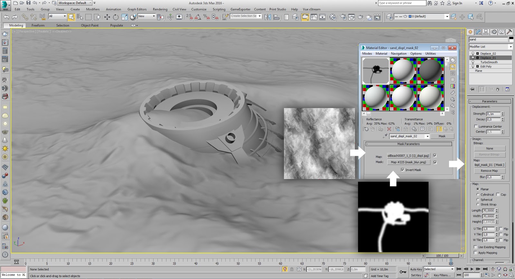Viewport: 515px width, 279px height.
Task: Select the Select and Move tool
Action: click(107, 17)
